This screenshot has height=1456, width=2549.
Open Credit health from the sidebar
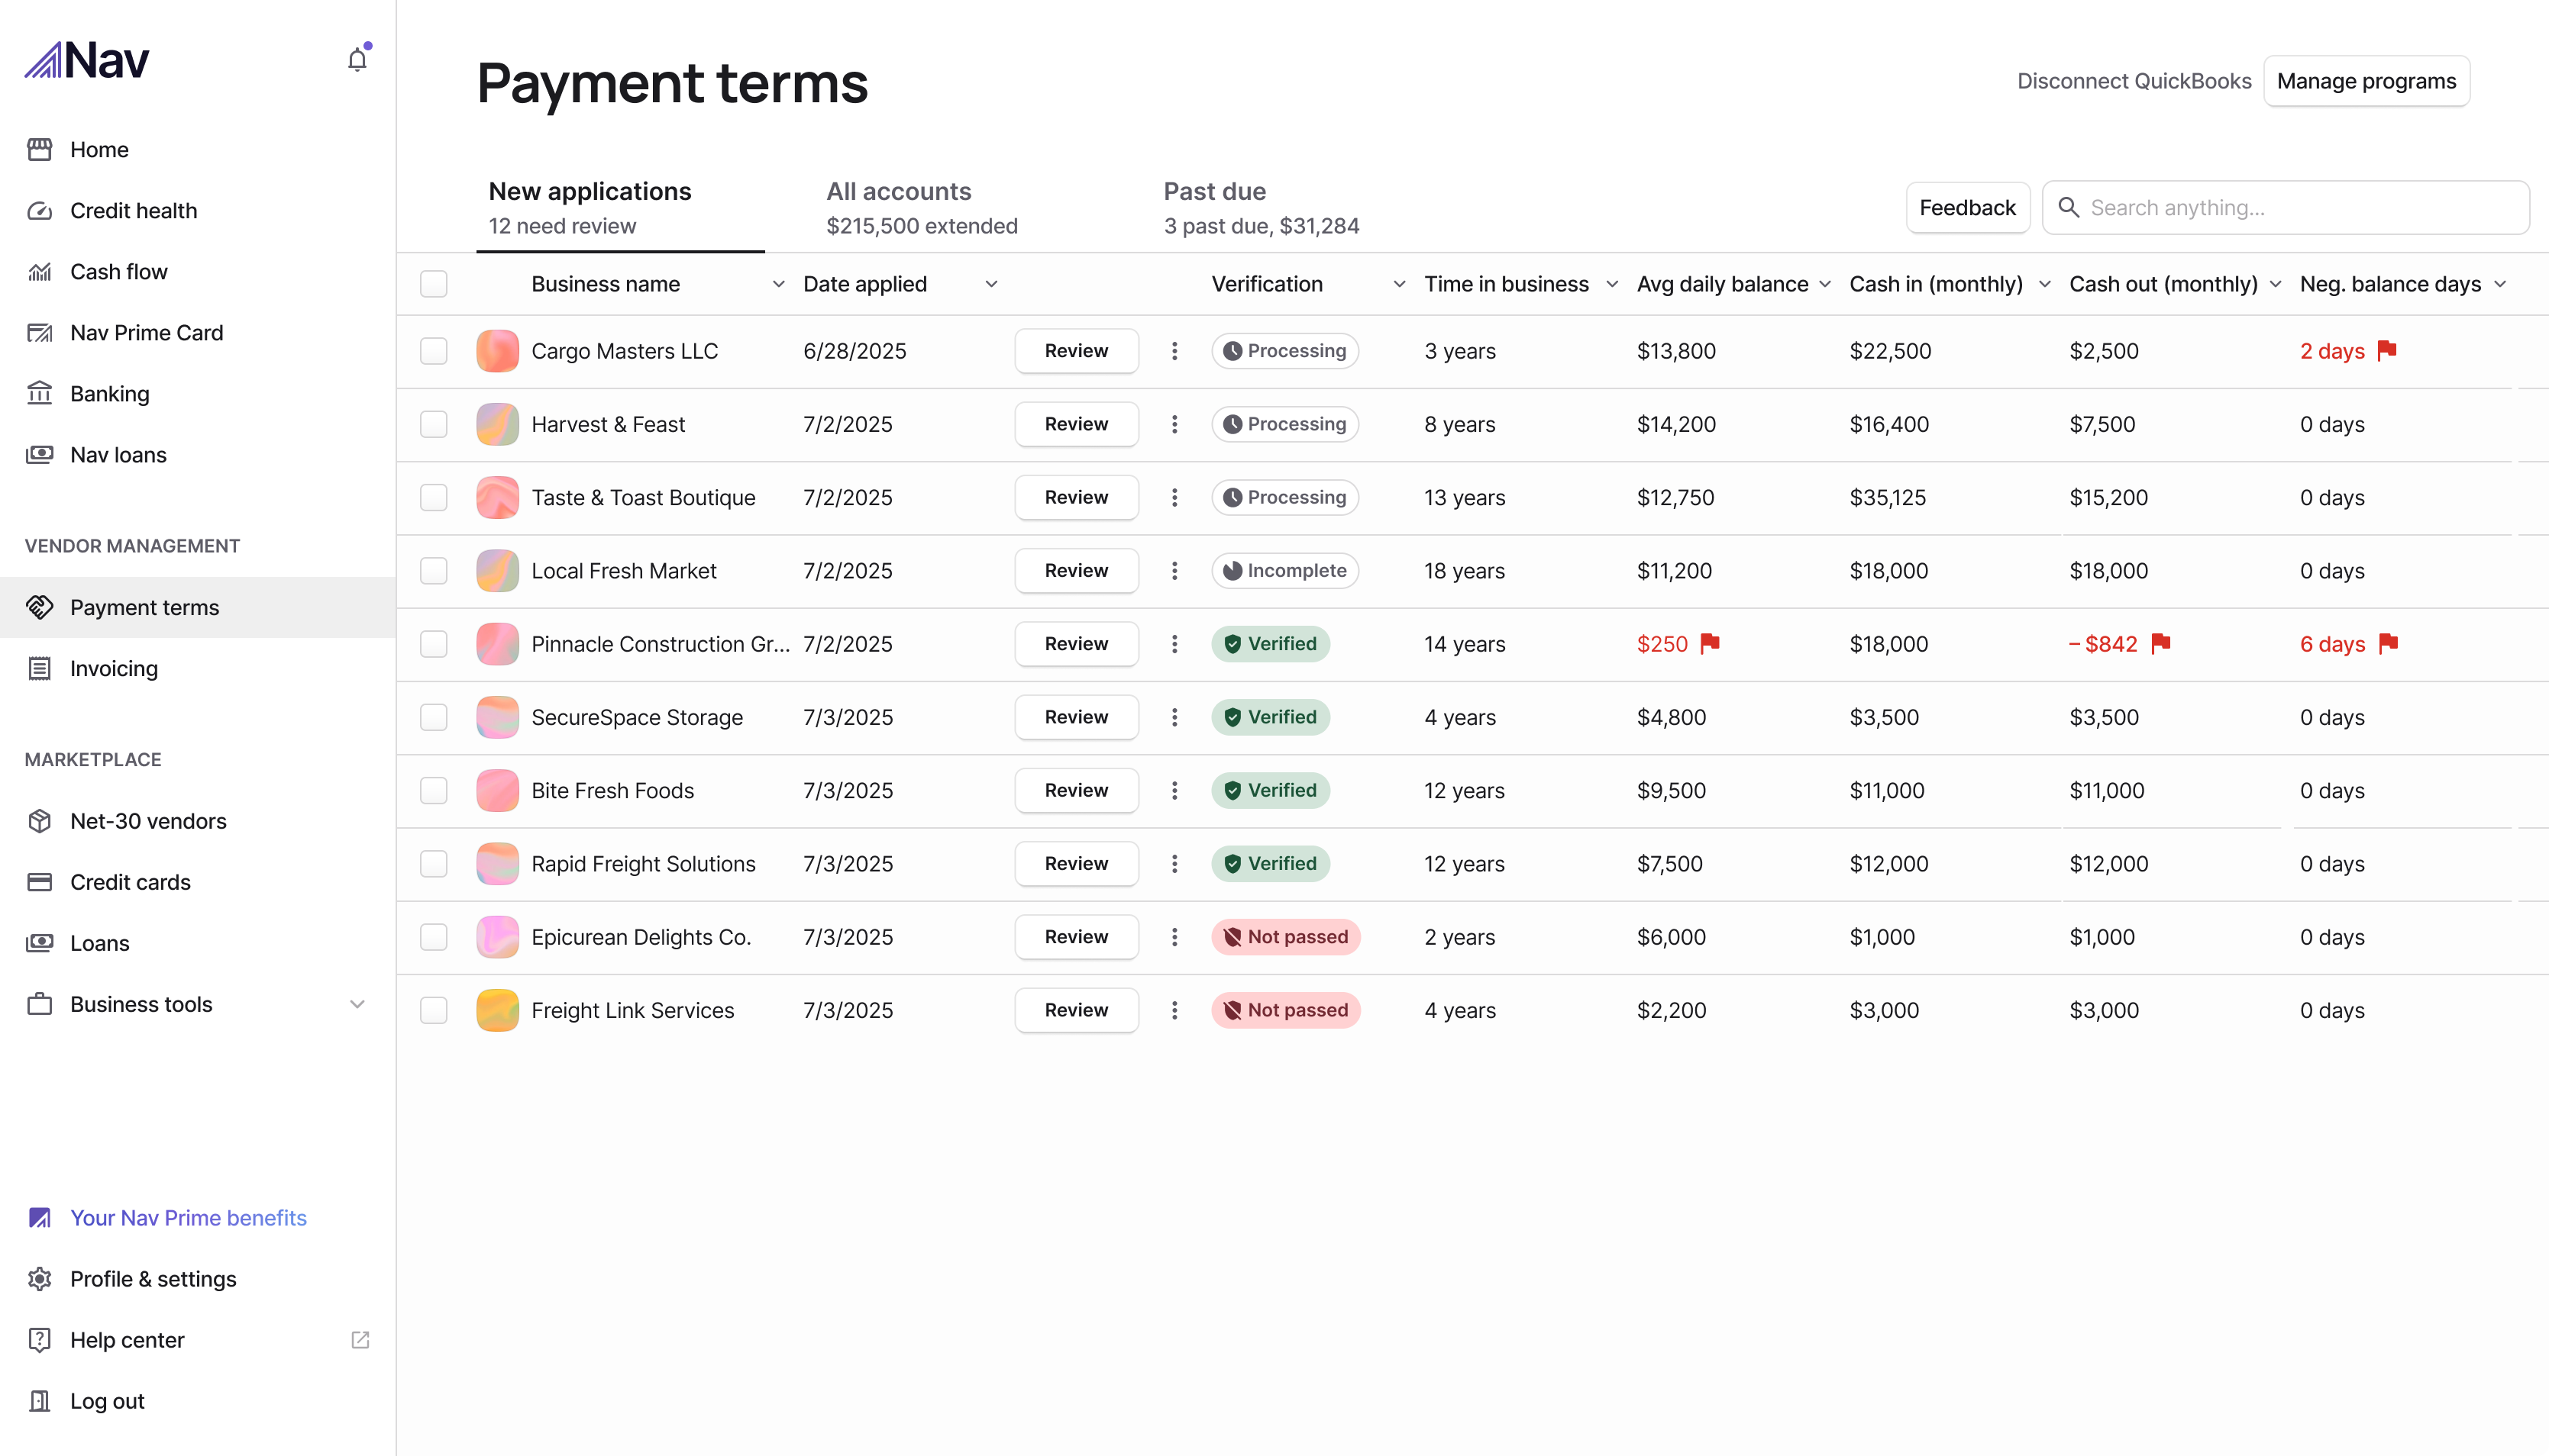click(133, 210)
